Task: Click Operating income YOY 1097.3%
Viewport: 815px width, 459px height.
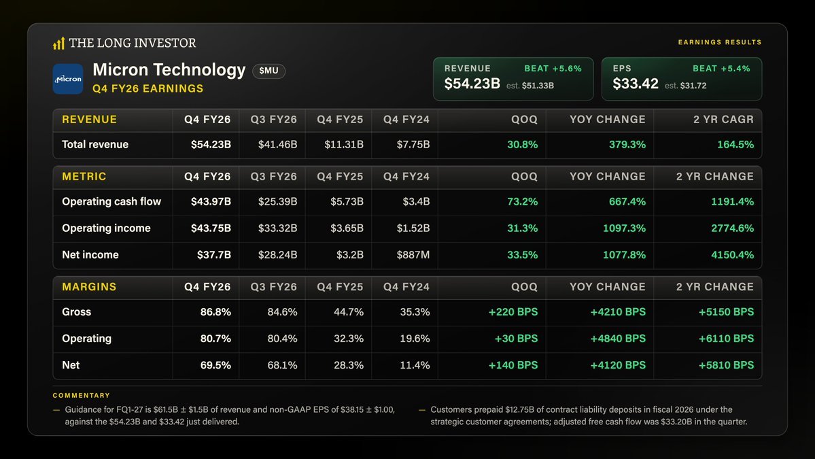Action: [624, 228]
